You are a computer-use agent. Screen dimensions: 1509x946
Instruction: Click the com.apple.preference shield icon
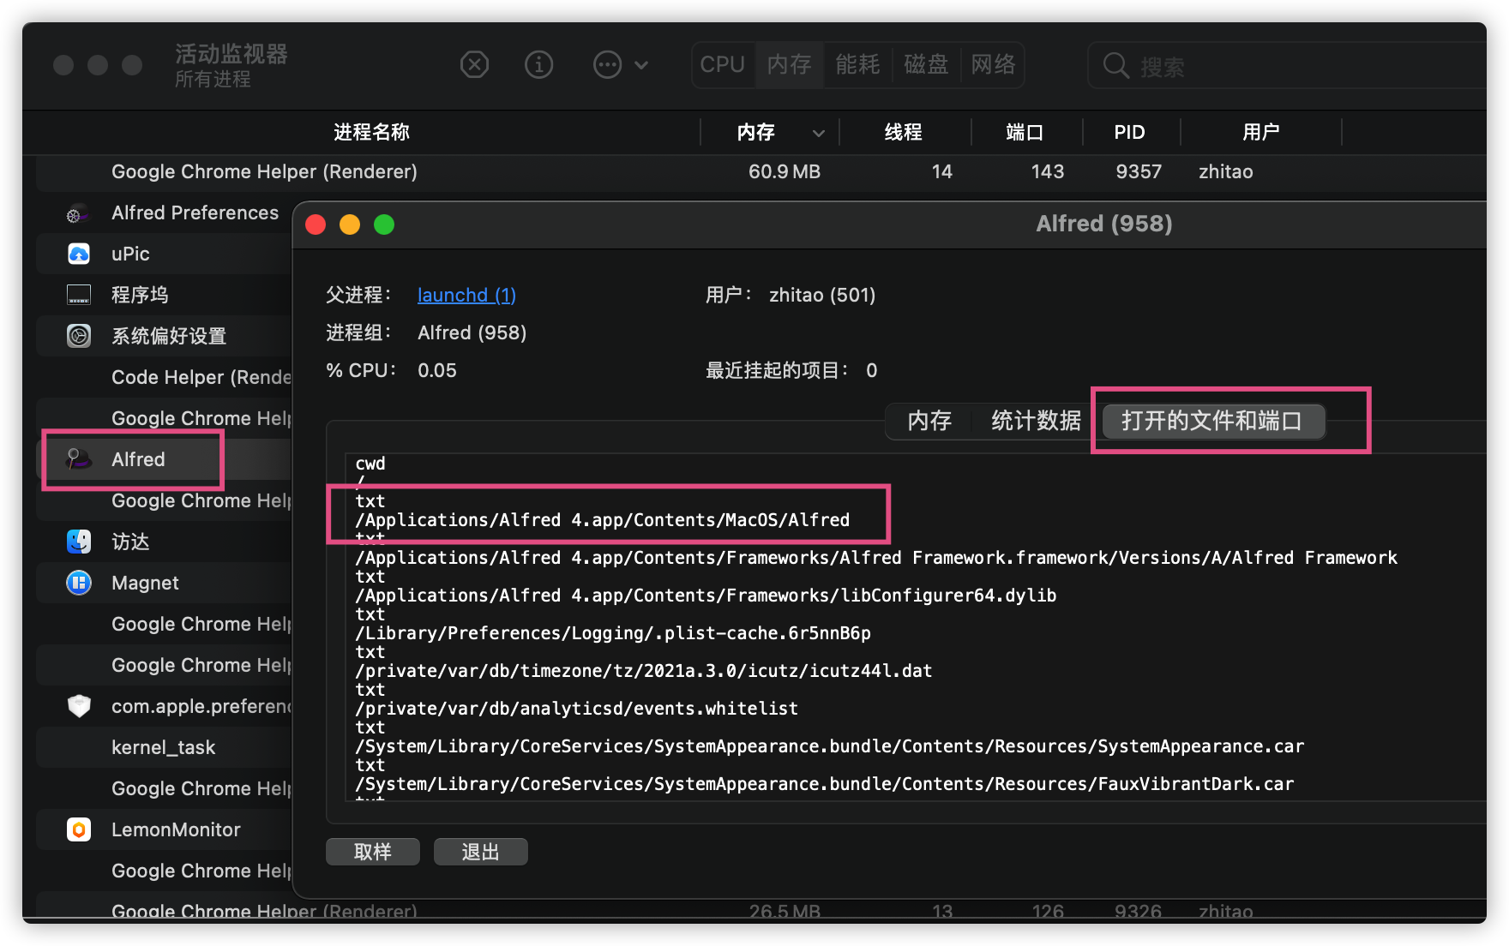pos(78,706)
